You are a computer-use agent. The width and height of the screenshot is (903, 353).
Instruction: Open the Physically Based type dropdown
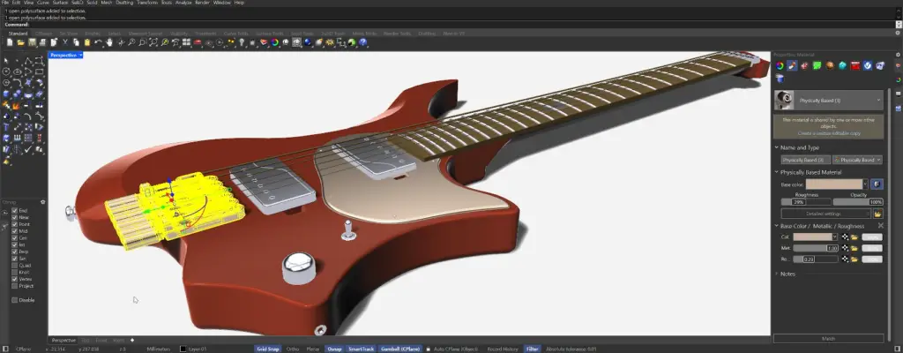click(x=857, y=160)
